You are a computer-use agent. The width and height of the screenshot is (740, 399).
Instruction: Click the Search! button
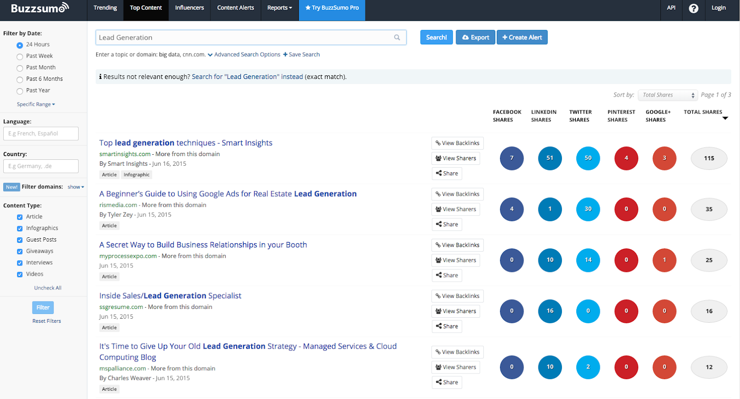coord(437,37)
